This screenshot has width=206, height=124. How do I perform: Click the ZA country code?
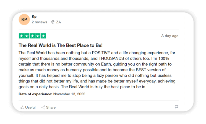pyautogui.click(x=58, y=22)
